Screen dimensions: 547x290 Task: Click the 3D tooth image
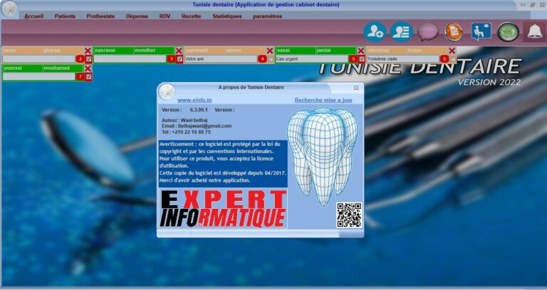point(323,155)
